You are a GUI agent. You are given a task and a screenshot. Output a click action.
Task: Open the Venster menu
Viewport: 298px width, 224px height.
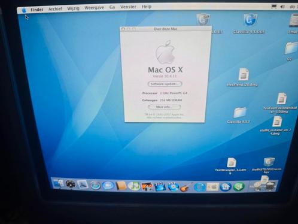pyautogui.click(x=128, y=7)
